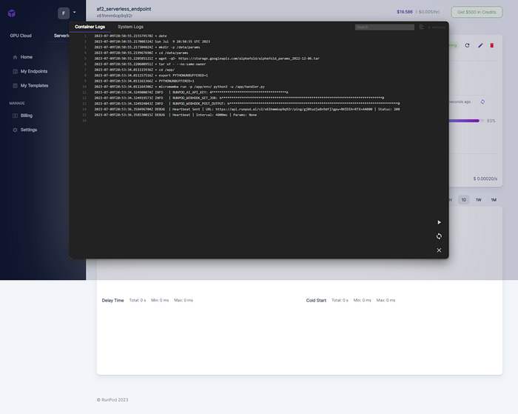Open My Templates
518x414 pixels.
point(34,86)
